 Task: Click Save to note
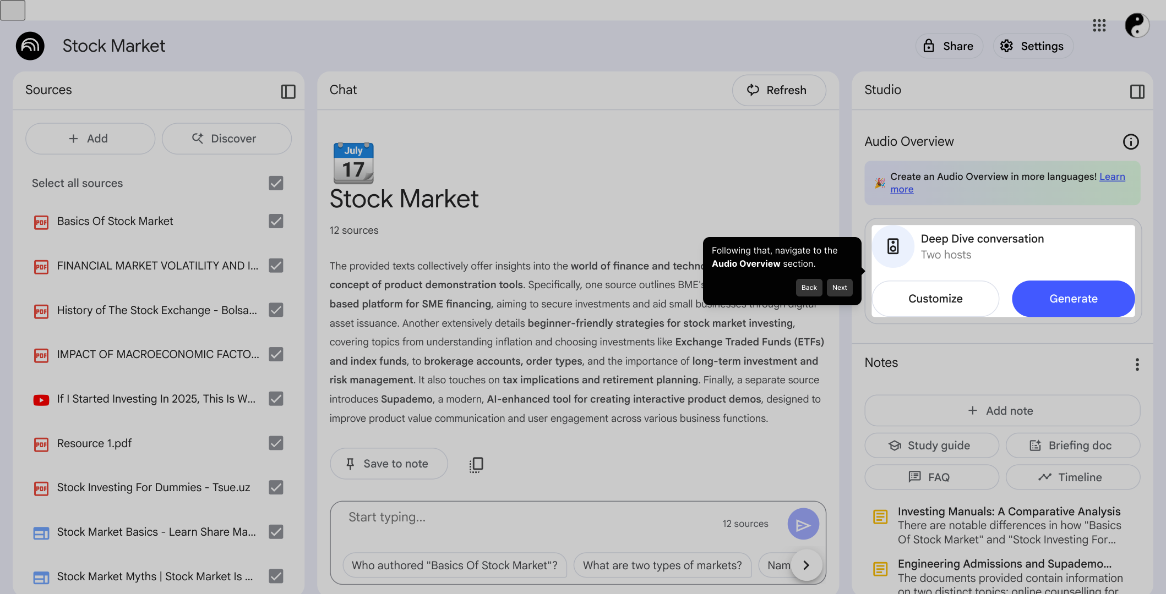389,464
